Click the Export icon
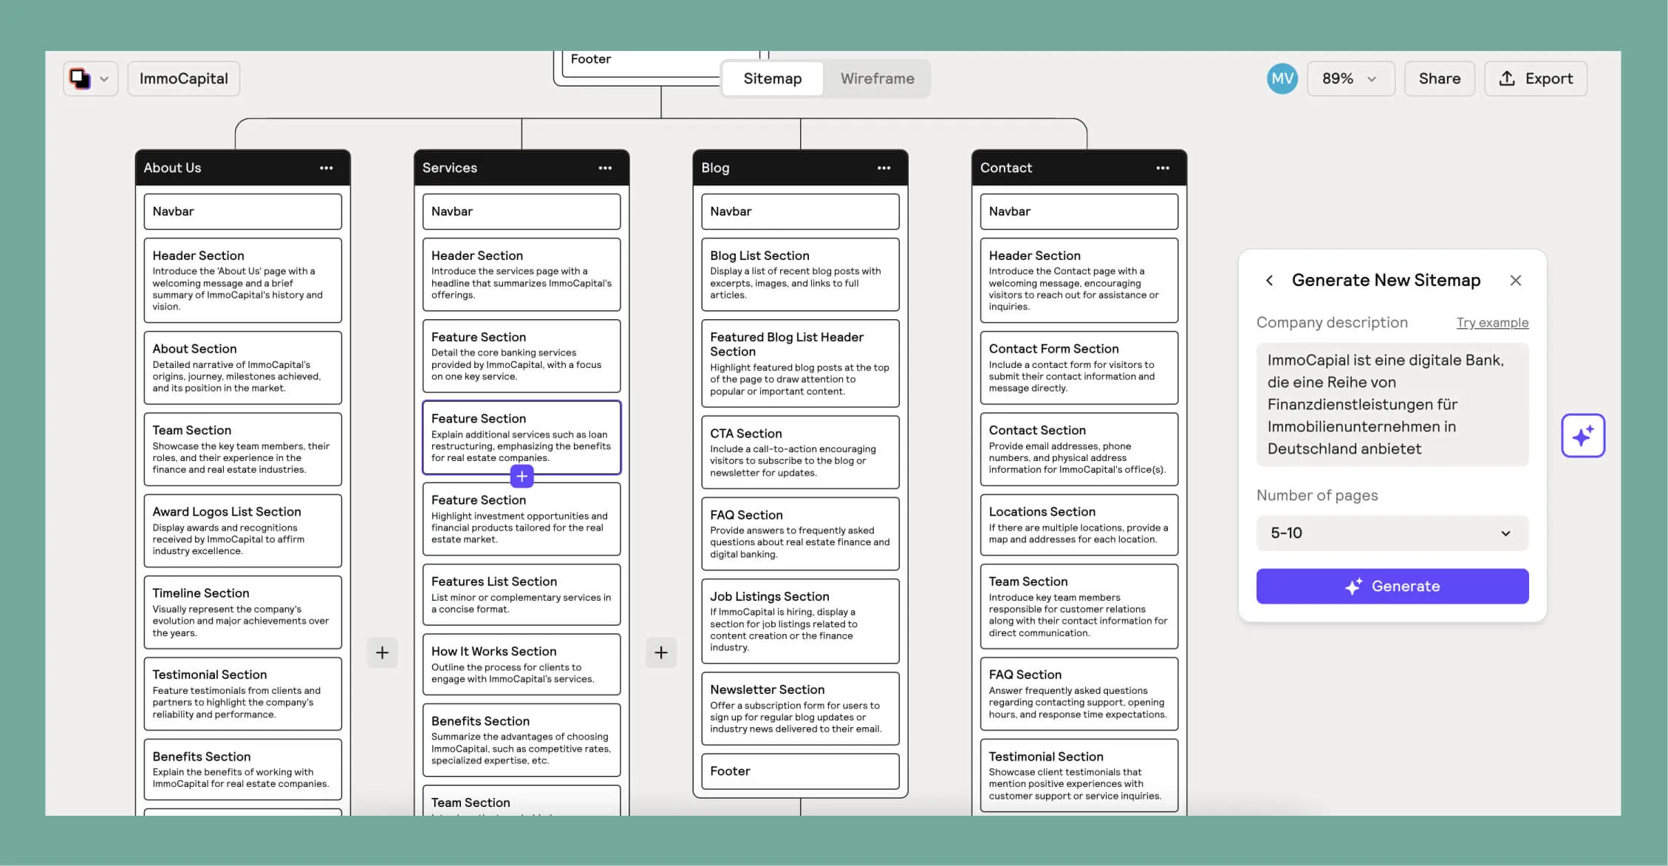Screen dimensions: 1668x866 click(1507, 78)
